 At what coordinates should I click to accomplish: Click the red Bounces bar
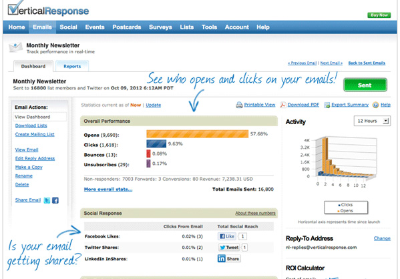click(148, 154)
